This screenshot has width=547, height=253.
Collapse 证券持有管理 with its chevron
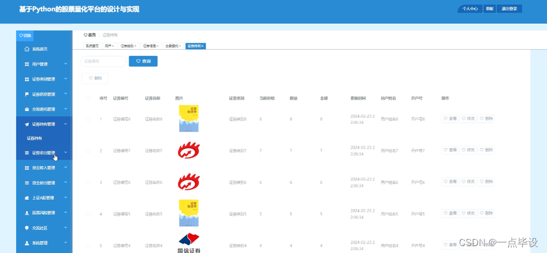click(x=65, y=124)
